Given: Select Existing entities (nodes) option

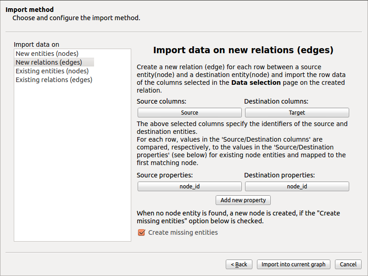Looking at the screenshot, I should pos(52,71).
